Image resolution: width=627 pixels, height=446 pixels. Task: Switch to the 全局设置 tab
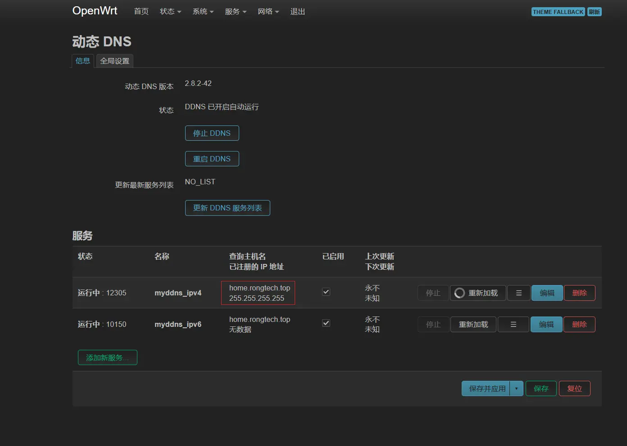pyautogui.click(x=114, y=61)
